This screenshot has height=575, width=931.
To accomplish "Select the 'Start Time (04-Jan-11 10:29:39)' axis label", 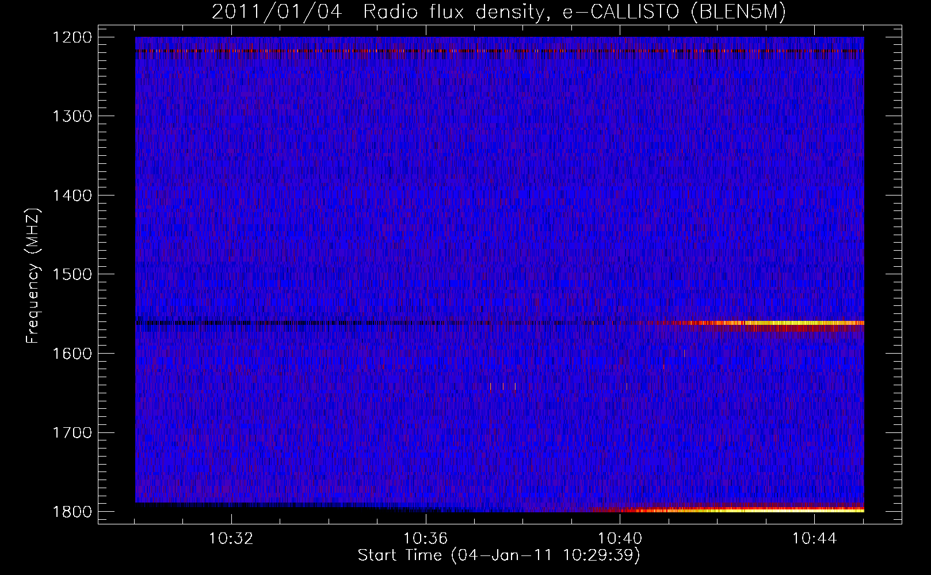I will tap(499, 555).
